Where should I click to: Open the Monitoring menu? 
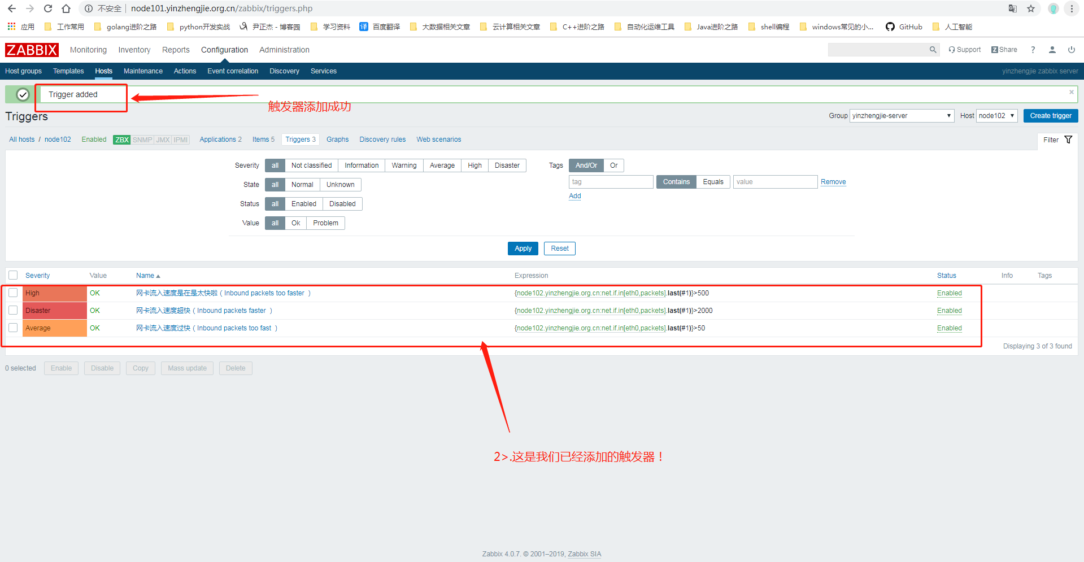pos(88,50)
